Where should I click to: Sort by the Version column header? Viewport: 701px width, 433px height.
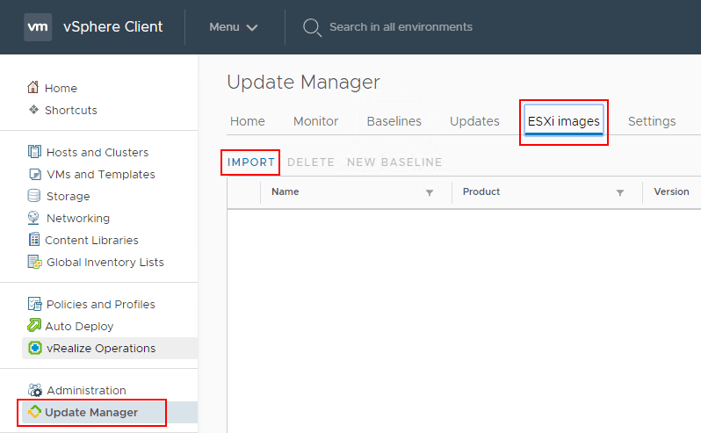671,191
